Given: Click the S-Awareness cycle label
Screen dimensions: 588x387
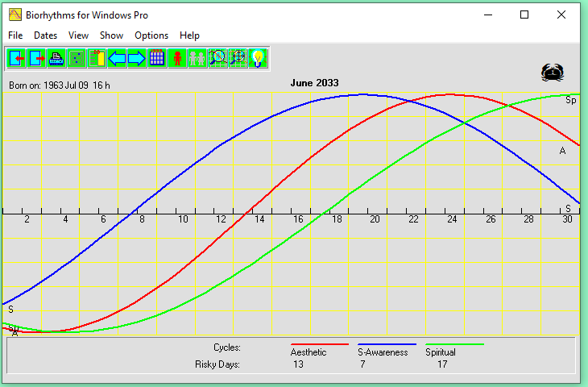Looking at the screenshot, I should tap(383, 352).
